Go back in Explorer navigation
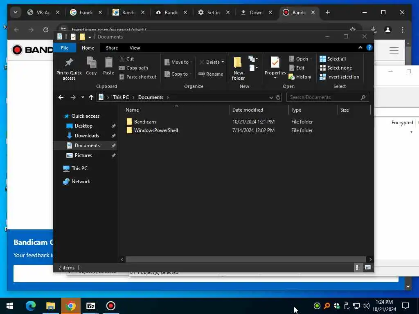Viewport: 419px width, 314px height. pos(61,97)
